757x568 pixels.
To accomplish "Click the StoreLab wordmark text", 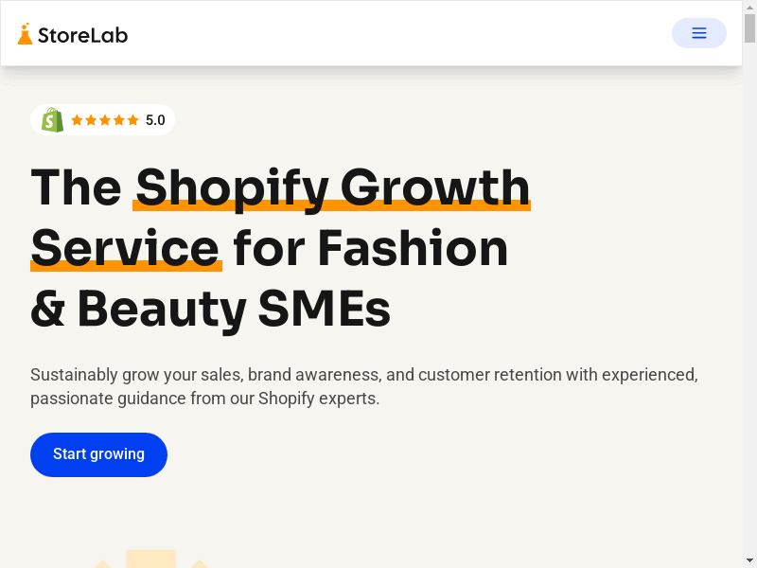I will pos(82,35).
